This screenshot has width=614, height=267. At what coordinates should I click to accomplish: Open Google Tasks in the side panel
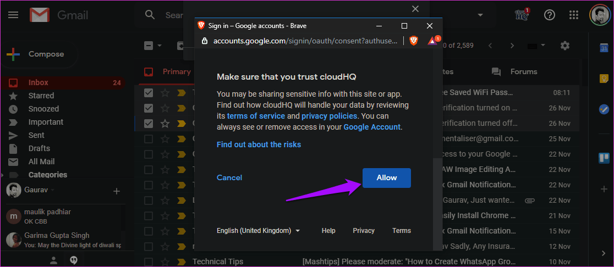pos(604,109)
